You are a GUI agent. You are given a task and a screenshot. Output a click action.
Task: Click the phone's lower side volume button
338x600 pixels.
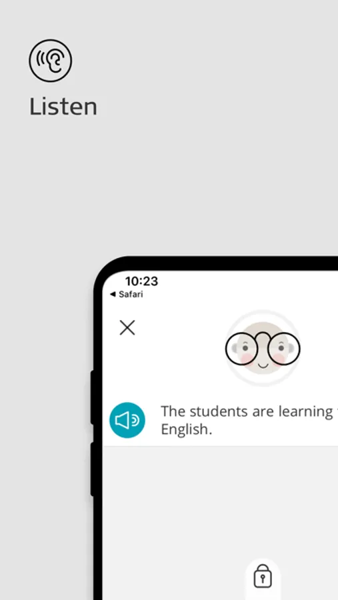pos(92,469)
